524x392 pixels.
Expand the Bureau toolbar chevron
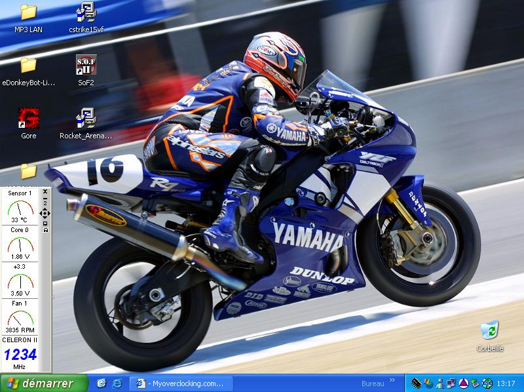coord(392,380)
